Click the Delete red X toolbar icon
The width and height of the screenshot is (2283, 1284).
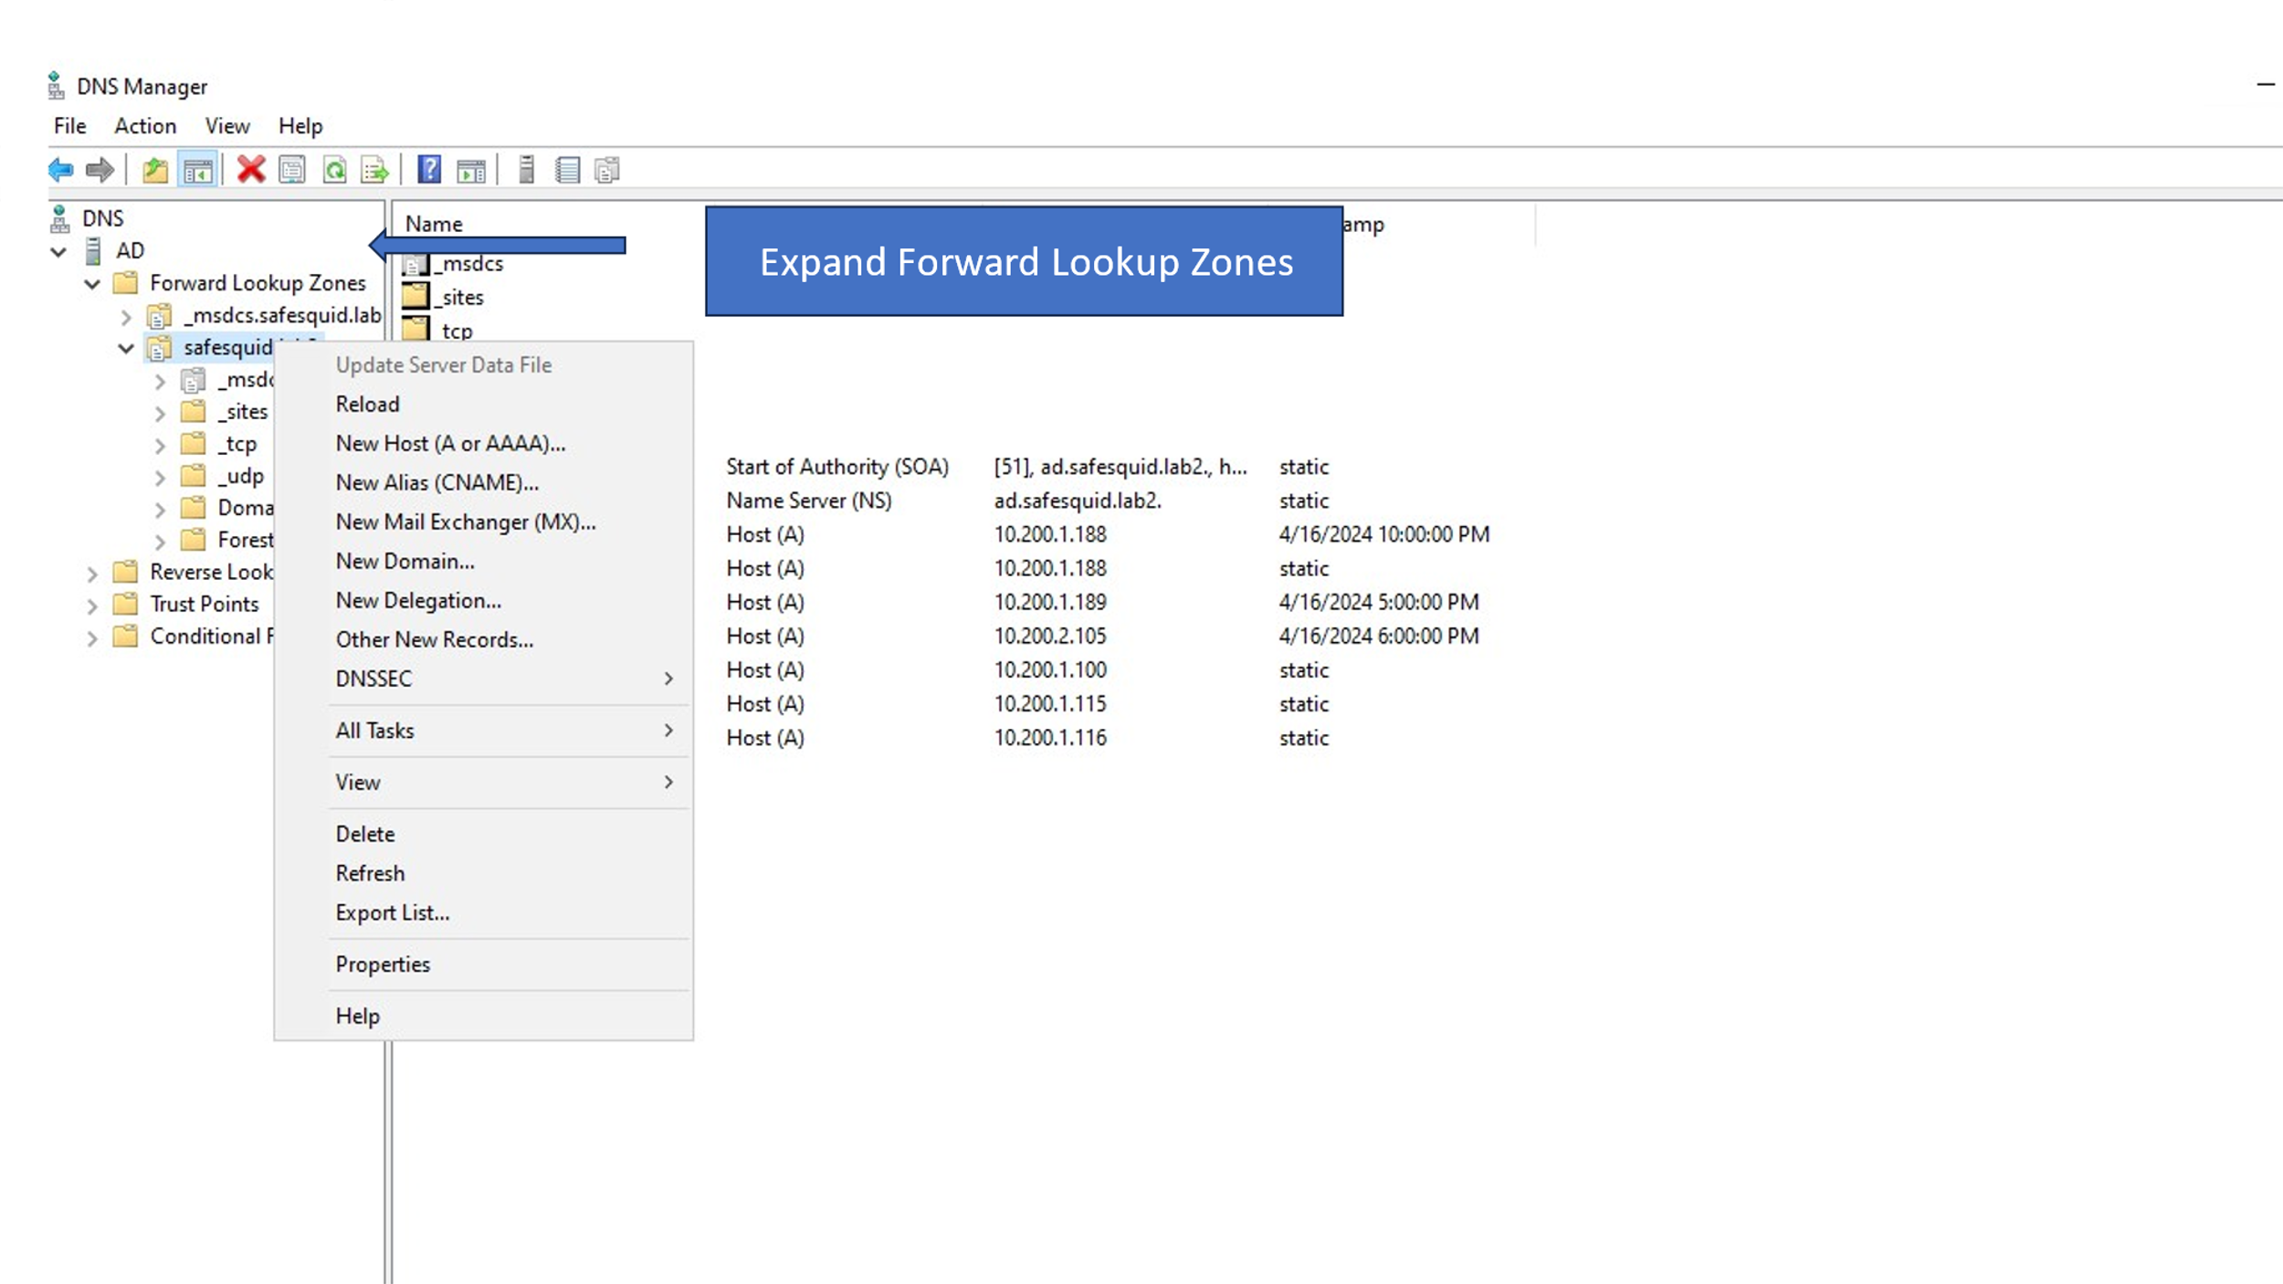pyautogui.click(x=249, y=169)
